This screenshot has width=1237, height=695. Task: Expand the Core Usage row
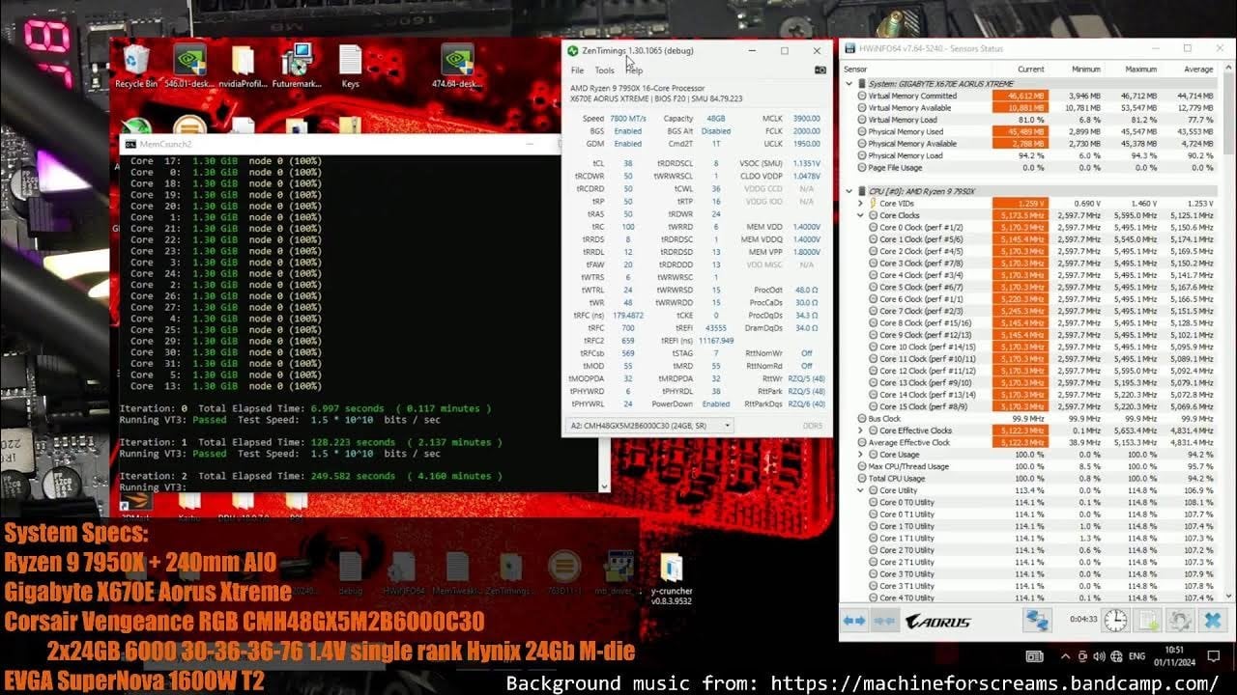[x=860, y=455]
